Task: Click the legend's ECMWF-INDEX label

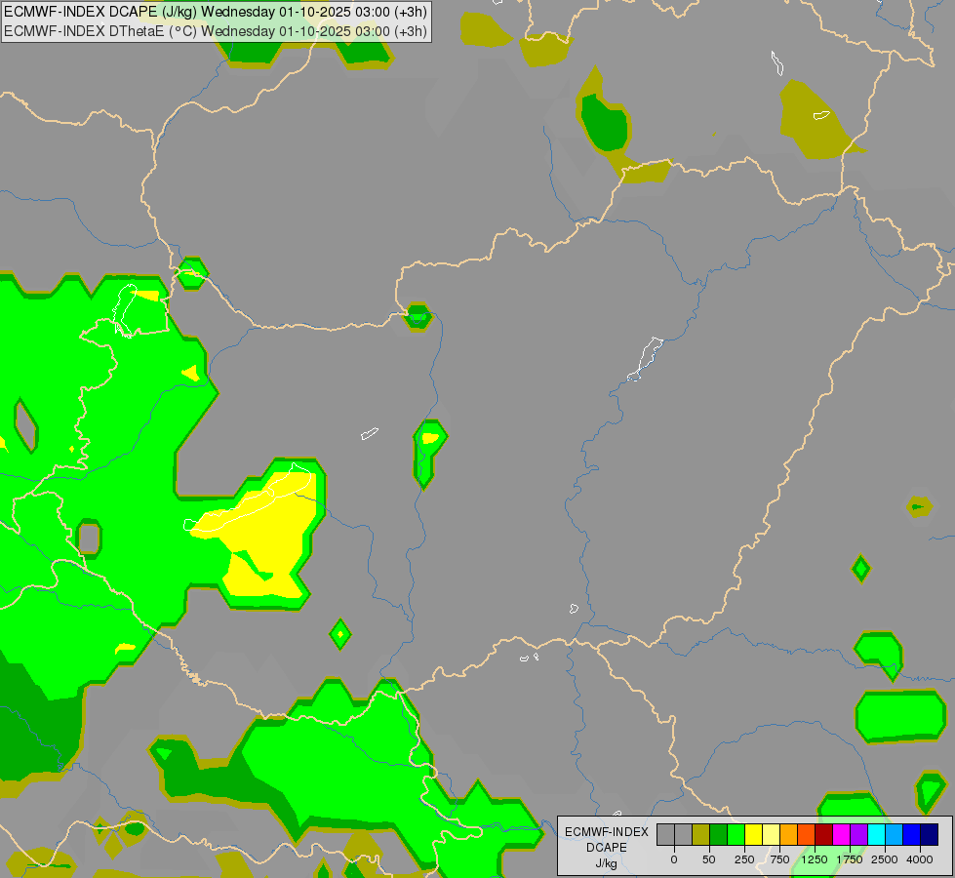Action: (x=607, y=832)
